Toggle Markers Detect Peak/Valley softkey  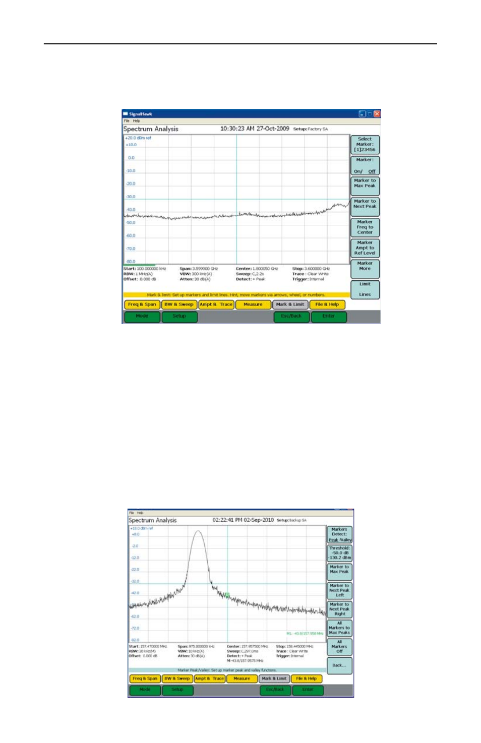click(x=339, y=535)
